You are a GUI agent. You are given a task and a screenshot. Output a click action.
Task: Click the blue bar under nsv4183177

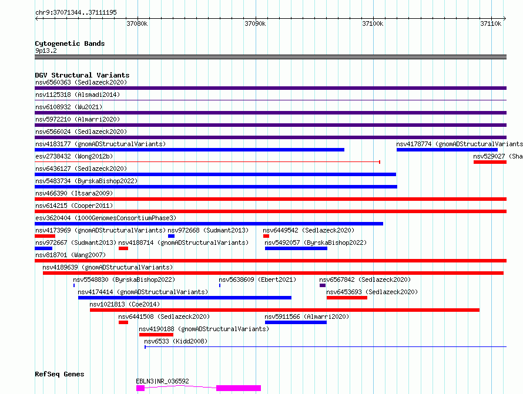pos(189,150)
